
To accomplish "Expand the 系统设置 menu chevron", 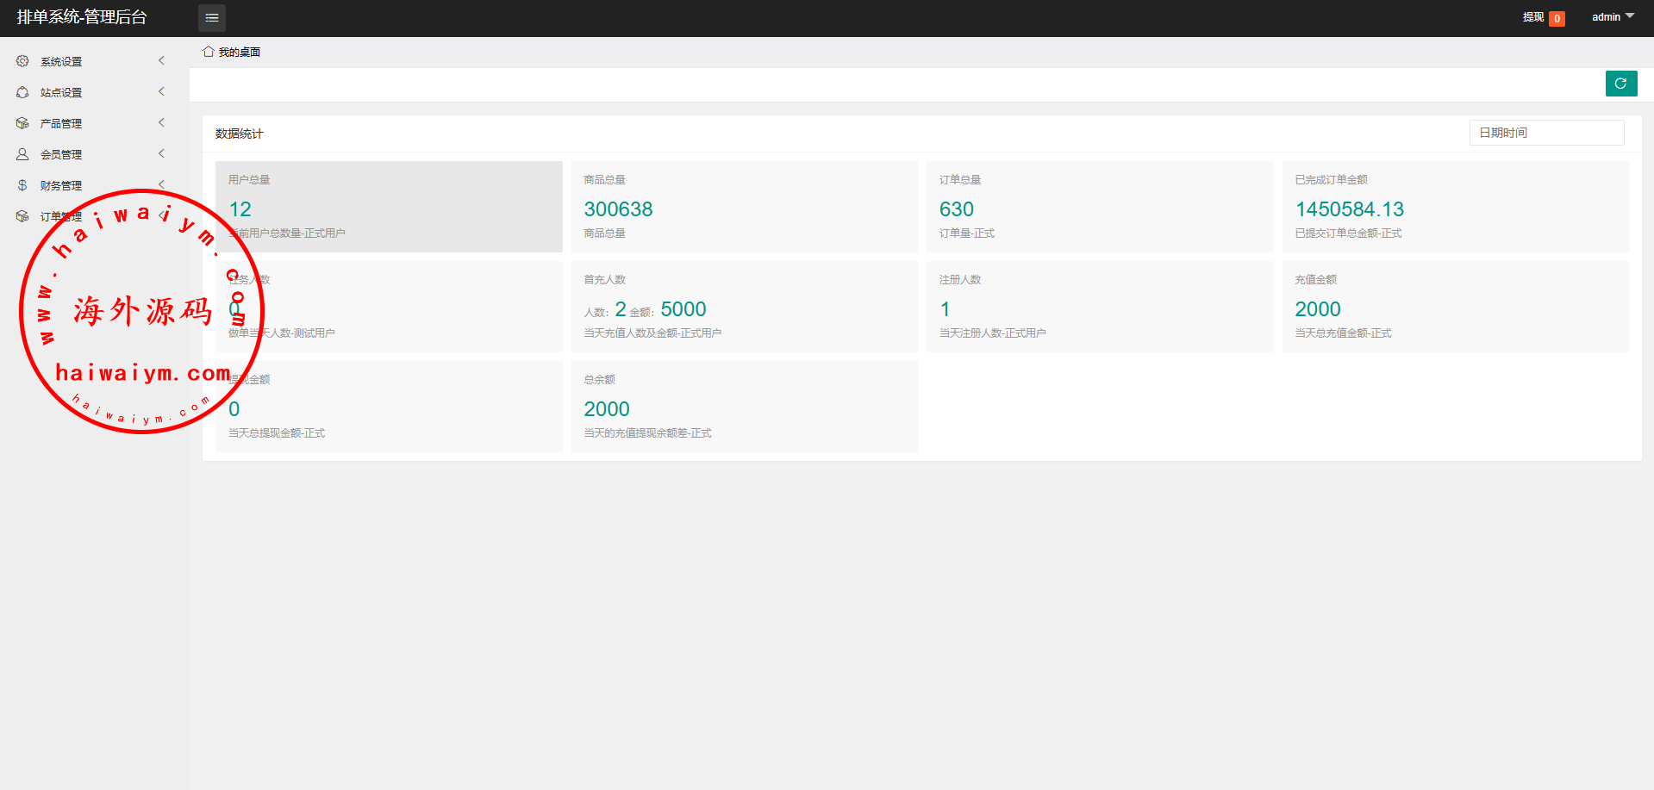I will point(161,60).
